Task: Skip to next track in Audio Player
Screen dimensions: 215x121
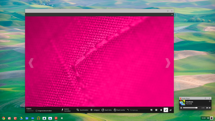Action: (210, 108)
